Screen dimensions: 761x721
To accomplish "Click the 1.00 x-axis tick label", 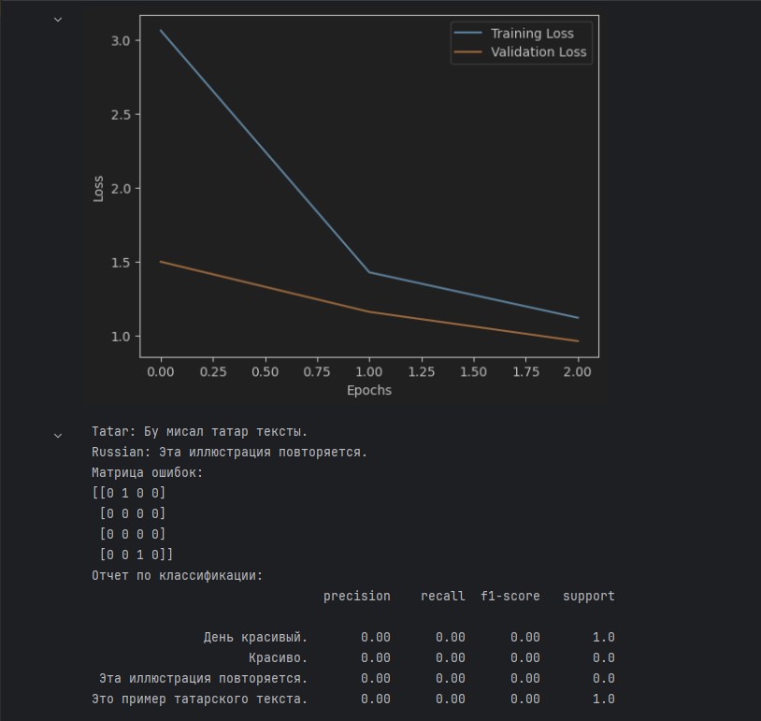I will pos(369,372).
